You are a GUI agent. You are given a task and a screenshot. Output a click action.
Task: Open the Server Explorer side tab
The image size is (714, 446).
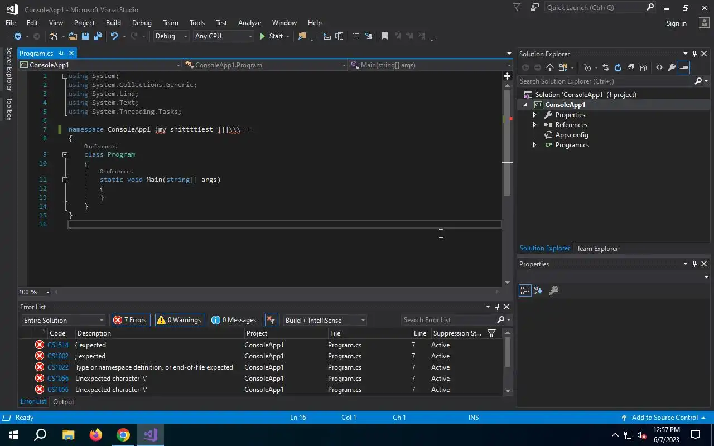9,69
